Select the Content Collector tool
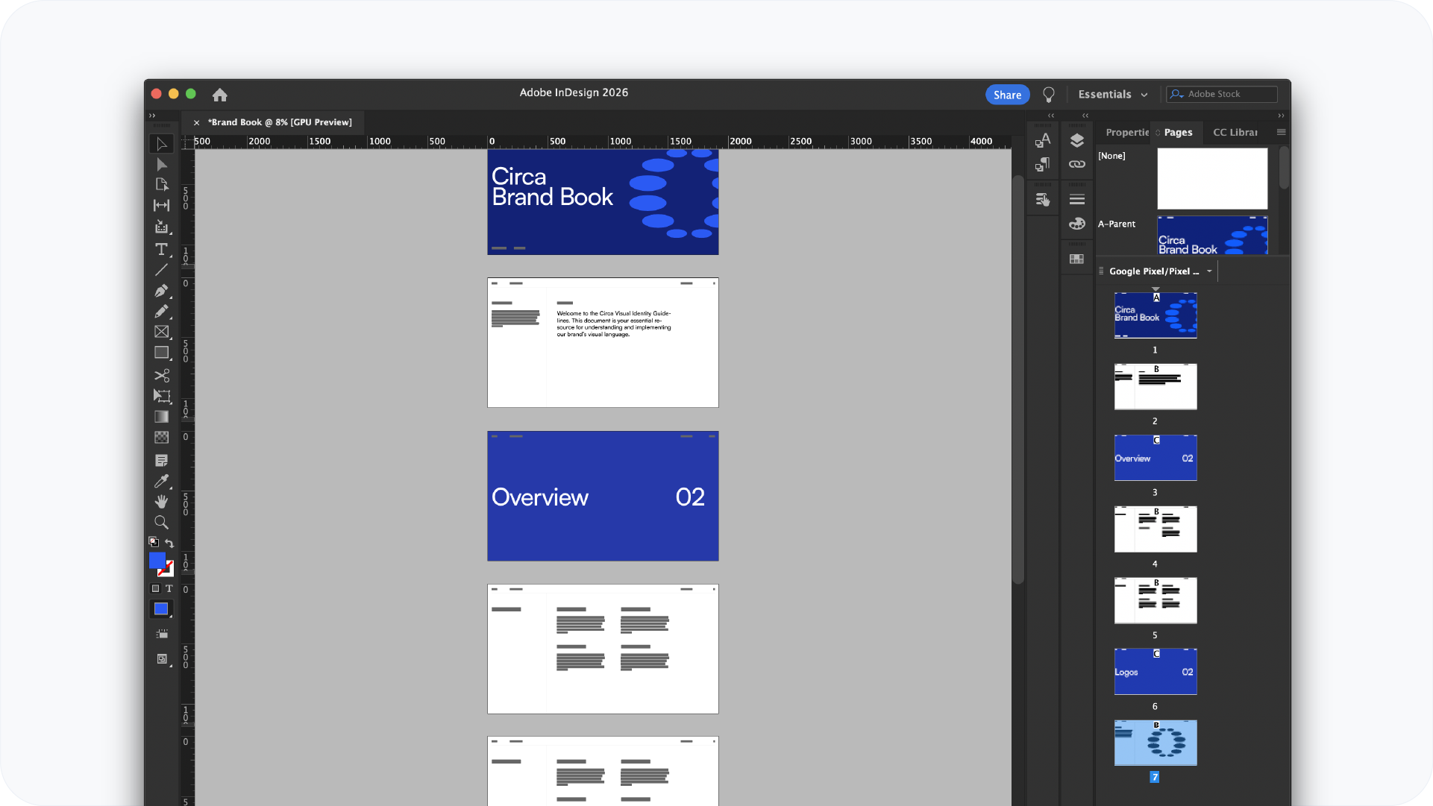 (161, 227)
